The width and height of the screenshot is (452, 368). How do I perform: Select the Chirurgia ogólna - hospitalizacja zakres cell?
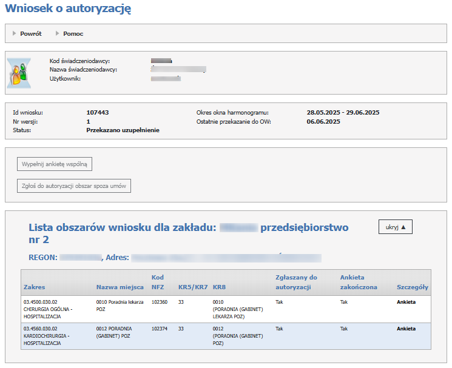tap(47, 309)
